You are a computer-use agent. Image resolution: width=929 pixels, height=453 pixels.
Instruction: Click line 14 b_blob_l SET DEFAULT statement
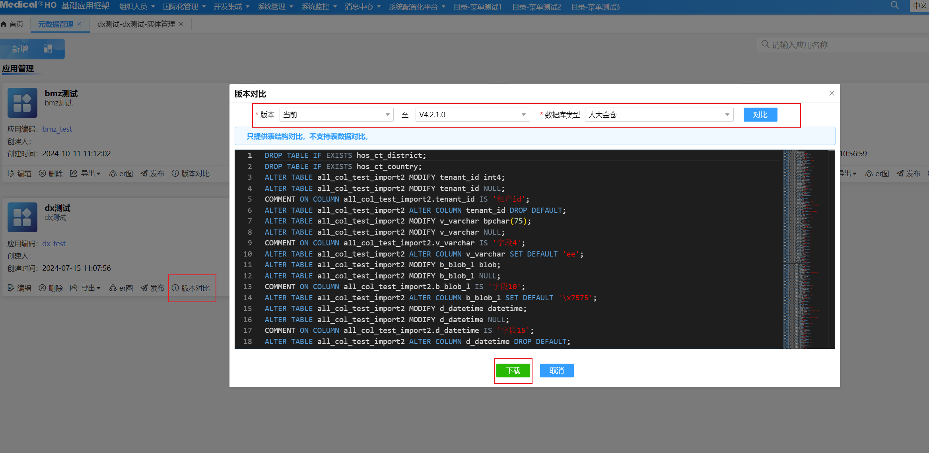coord(431,298)
